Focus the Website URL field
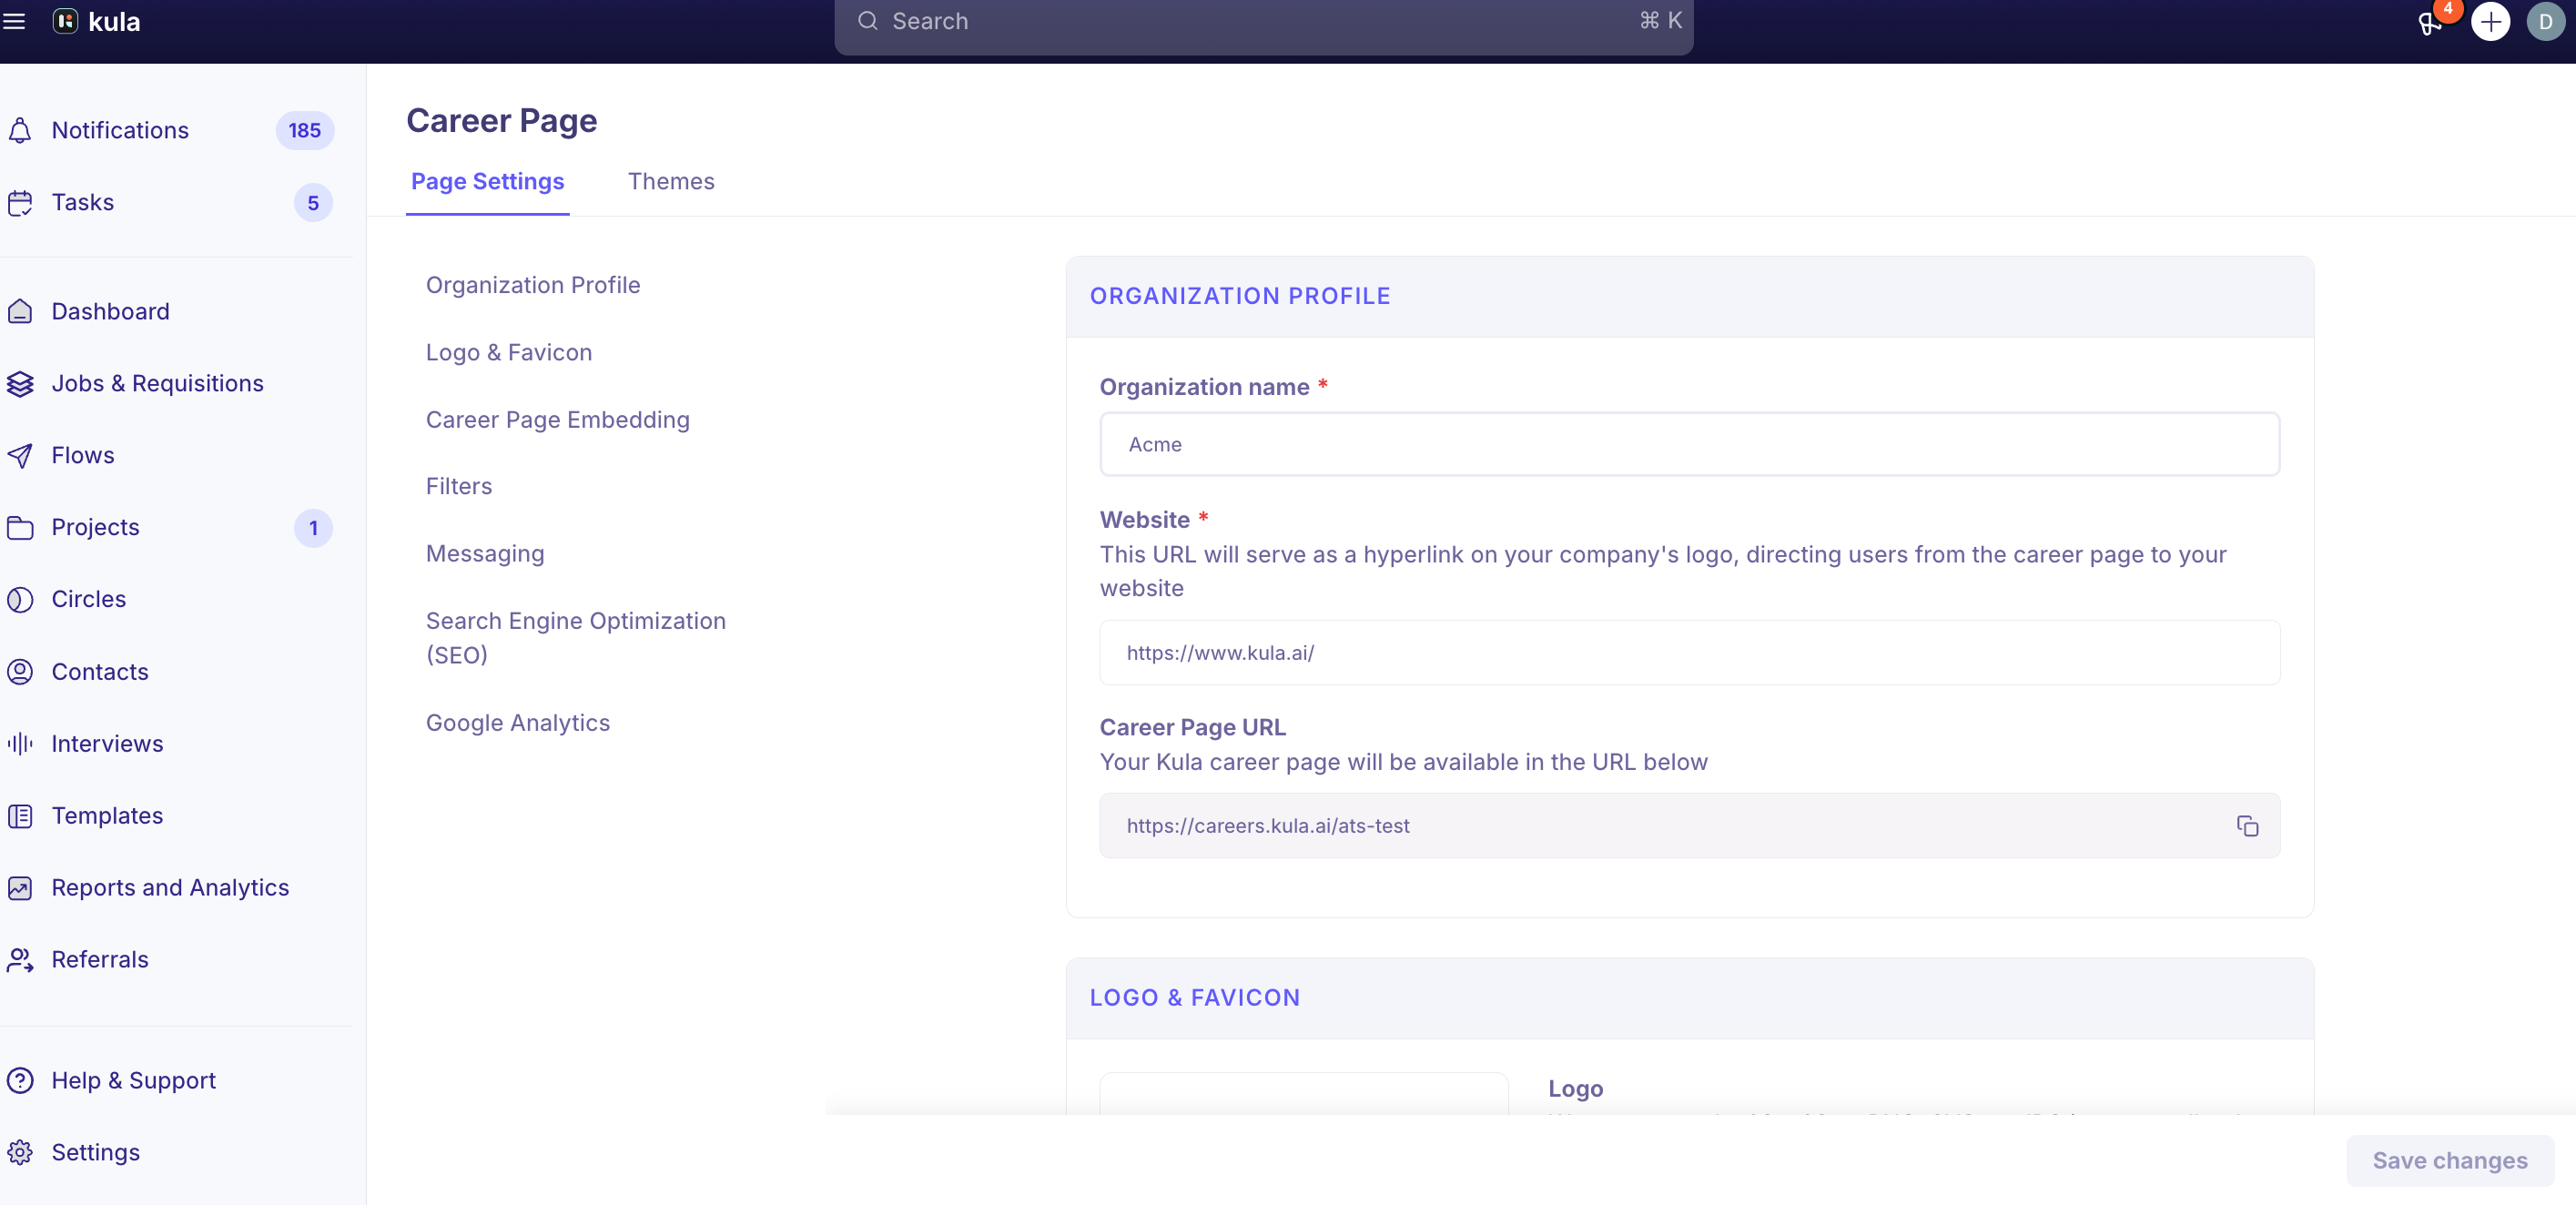2576x1205 pixels. pos(1689,652)
